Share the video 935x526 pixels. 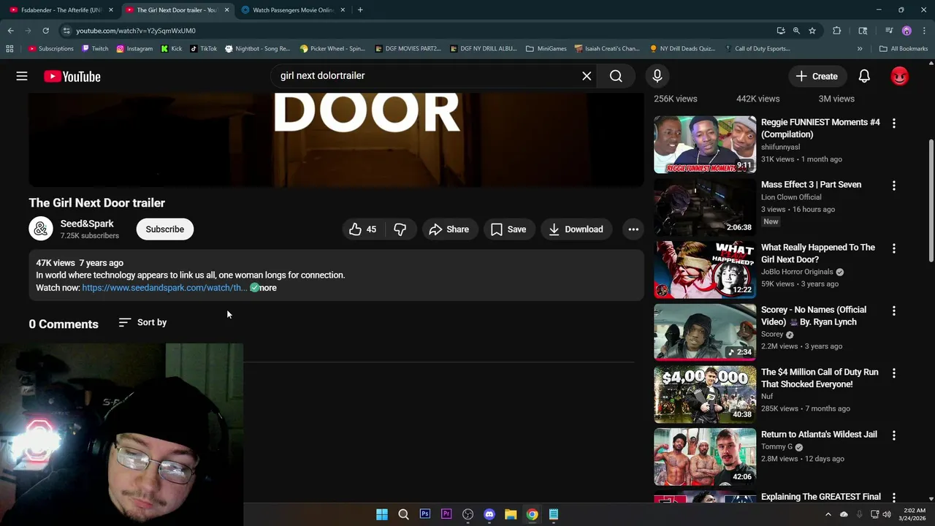pyautogui.click(x=449, y=229)
